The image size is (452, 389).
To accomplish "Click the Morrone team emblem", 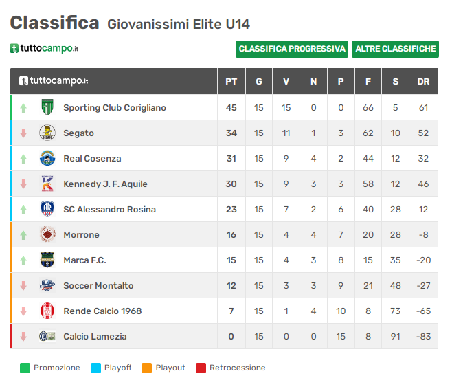I will [x=47, y=234].
